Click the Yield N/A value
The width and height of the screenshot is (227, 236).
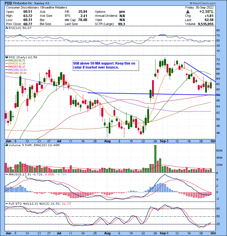122,20
